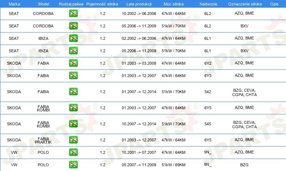Click fuel icon in FABIA KOMBI 545 row
The height and width of the screenshot is (171, 286).
73,123
